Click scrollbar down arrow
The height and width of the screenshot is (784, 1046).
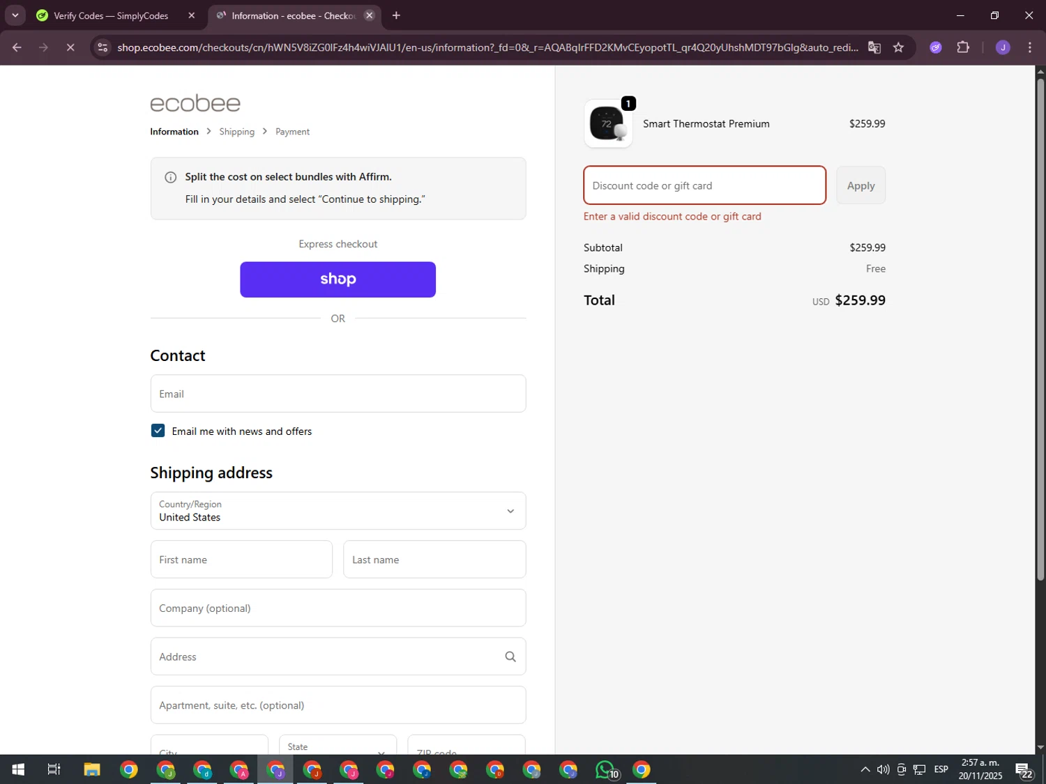(1040, 748)
